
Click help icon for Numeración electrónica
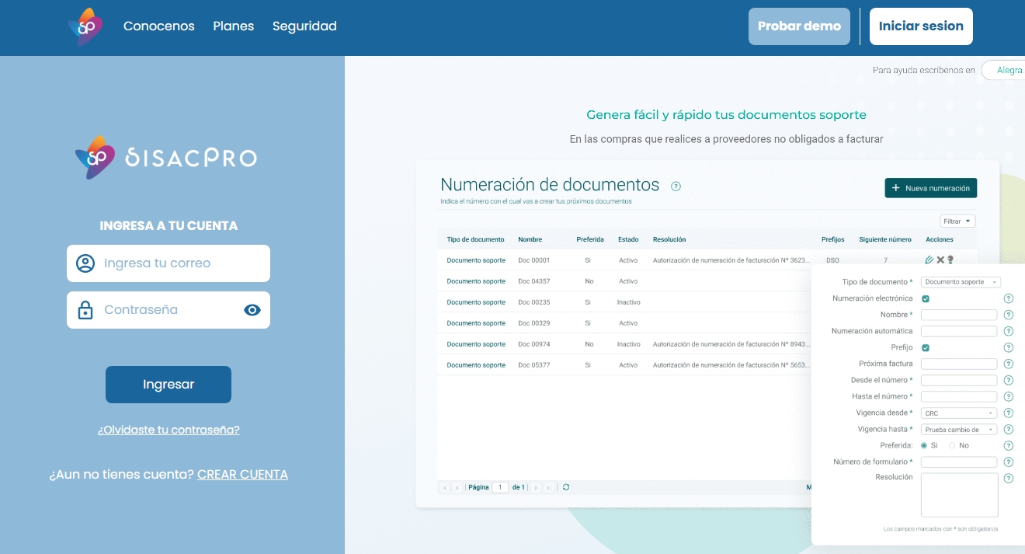(1009, 298)
